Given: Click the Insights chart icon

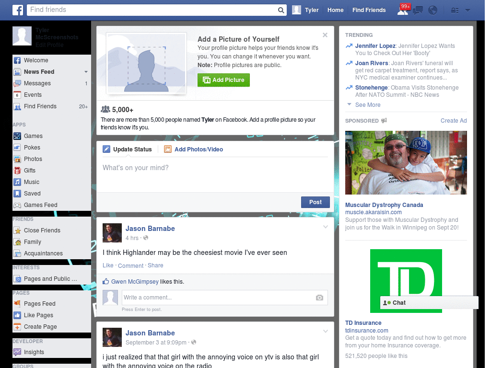Looking at the screenshot, I should [x=17, y=352].
